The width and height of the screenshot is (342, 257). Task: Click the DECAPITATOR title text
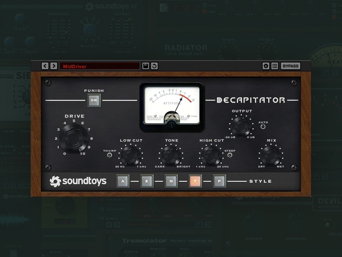click(x=251, y=100)
